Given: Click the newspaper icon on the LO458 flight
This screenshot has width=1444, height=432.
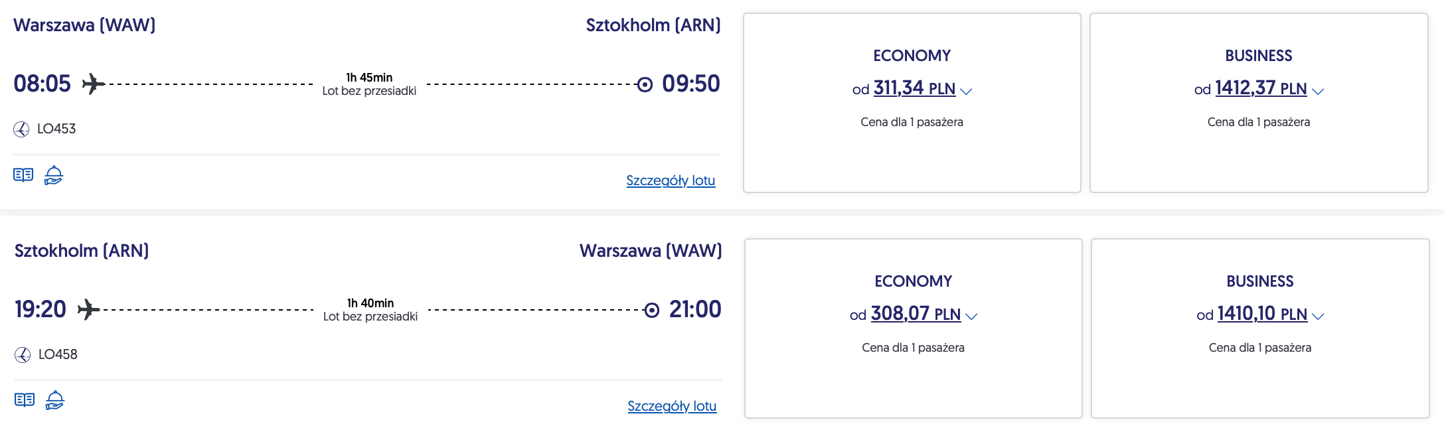Looking at the screenshot, I should pyautogui.click(x=25, y=400).
